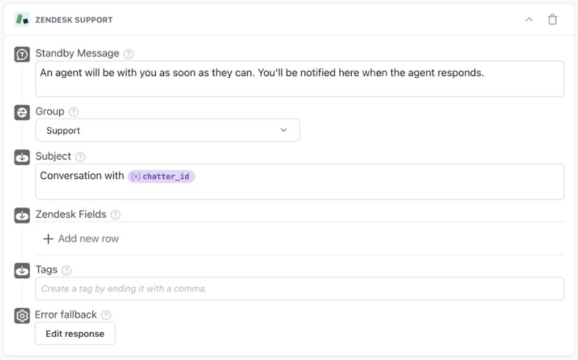Click the Zendesk Support logo icon

[x=22, y=20]
